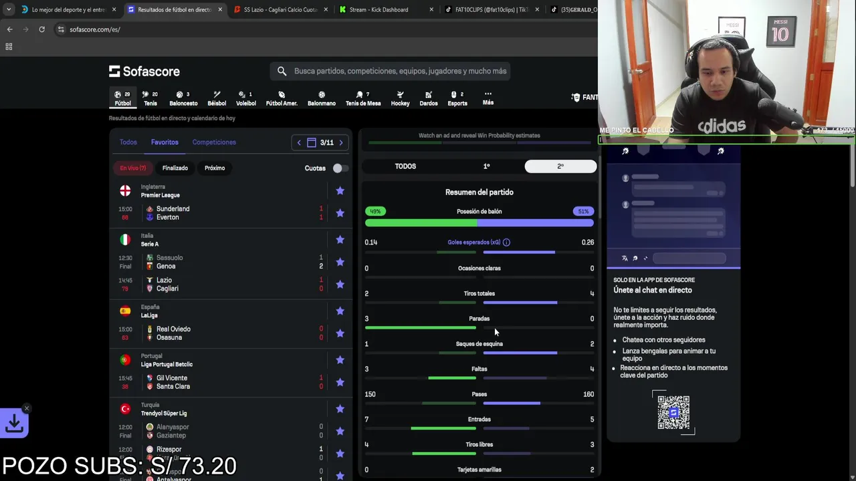The width and height of the screenshot is (856, 481).
Task: Toggle the Cuotas switch
Action: [340, 168]
